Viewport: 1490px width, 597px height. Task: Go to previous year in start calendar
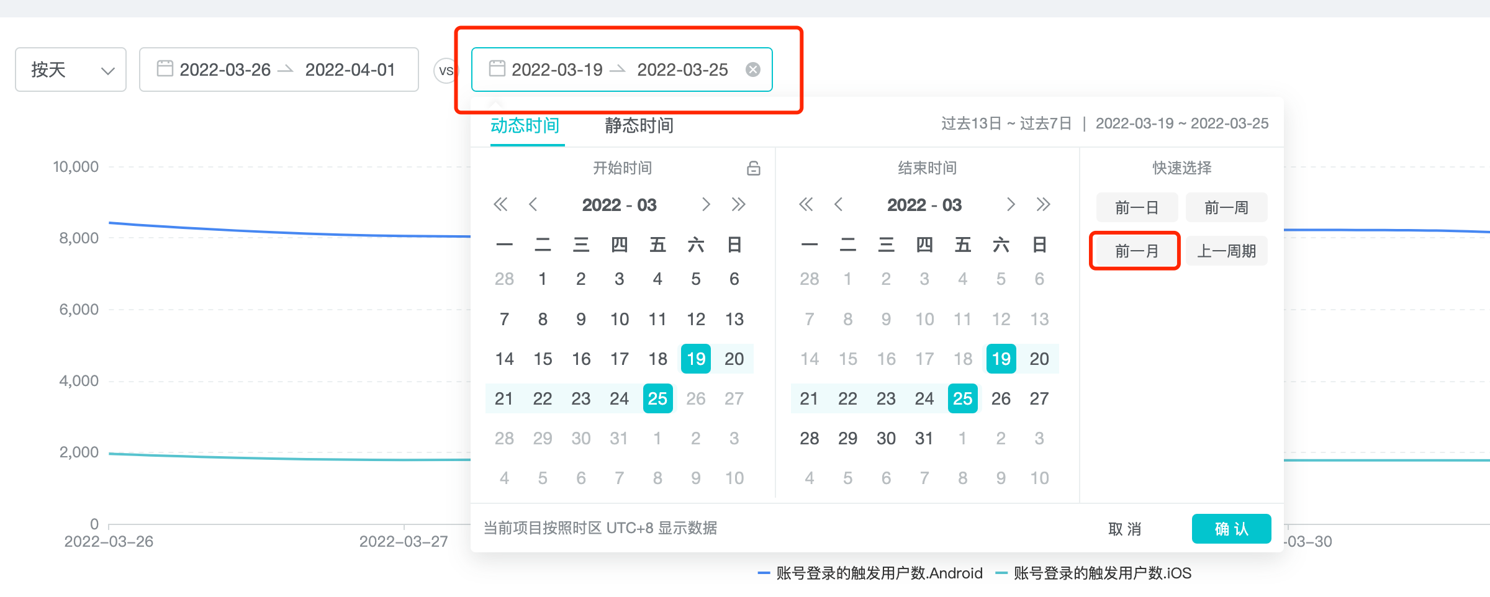click(x=500, y=205)
